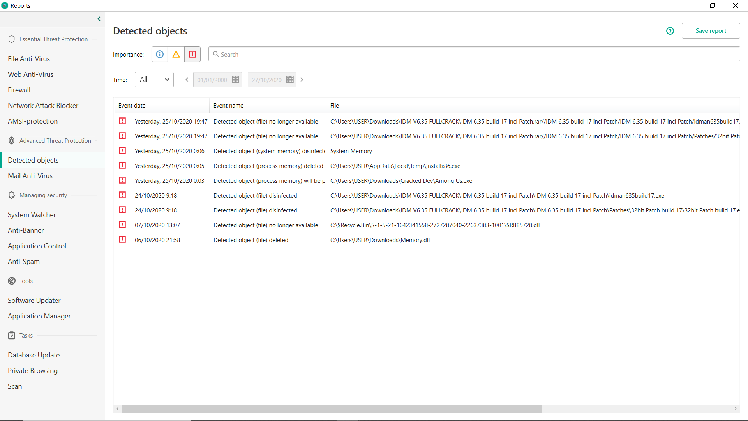Select the $RB85728.dll Recycle.Bin path
This screenshot has width=748, height=421.
click(435, 225)
